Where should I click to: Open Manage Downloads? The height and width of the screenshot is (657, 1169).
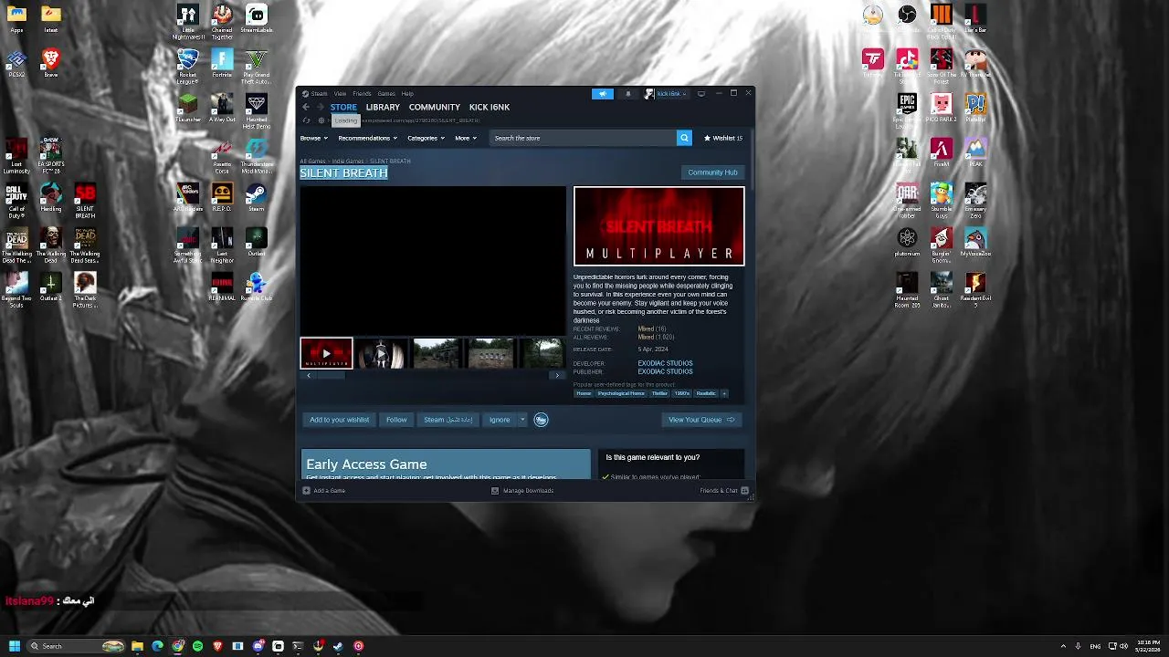pos(522,491)
